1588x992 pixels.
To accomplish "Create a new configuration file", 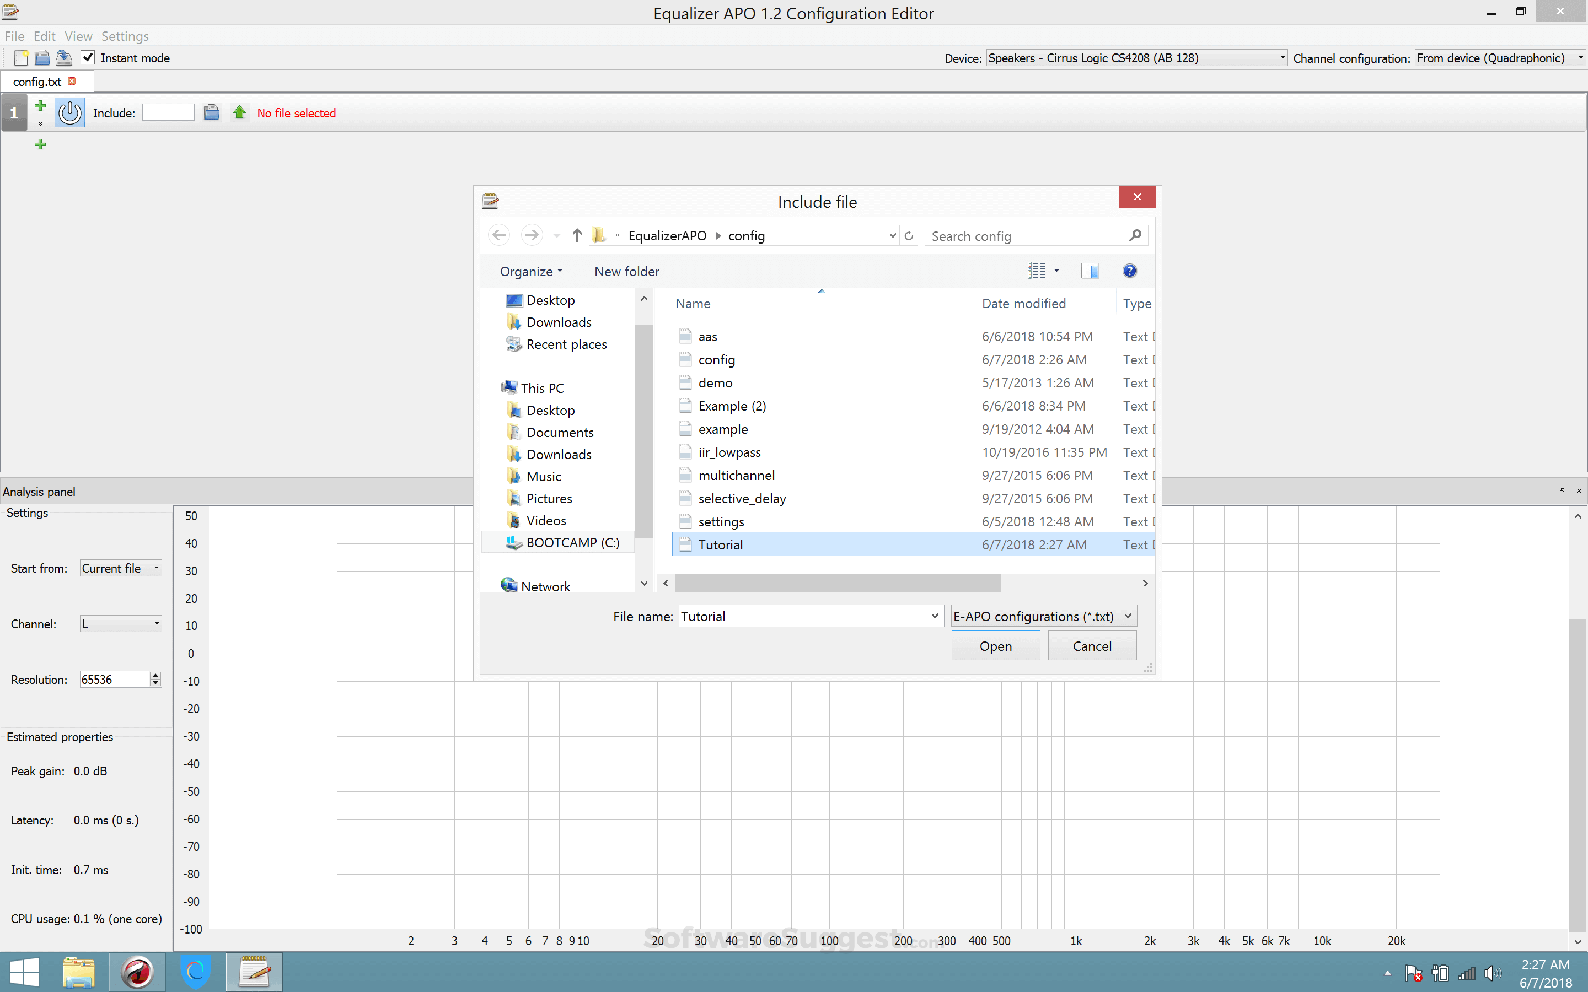I will tap(20, 58).
